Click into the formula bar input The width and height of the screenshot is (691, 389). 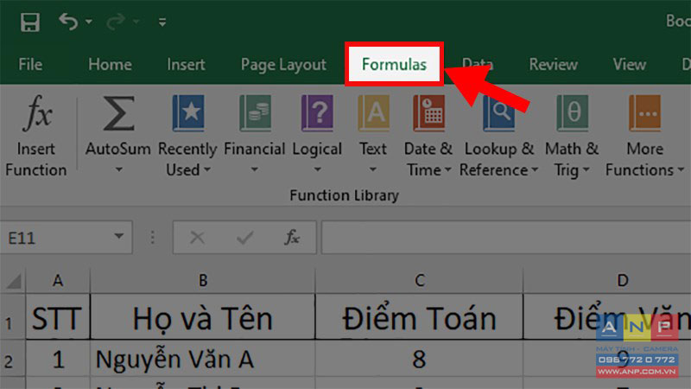click(x=506, y=239)
